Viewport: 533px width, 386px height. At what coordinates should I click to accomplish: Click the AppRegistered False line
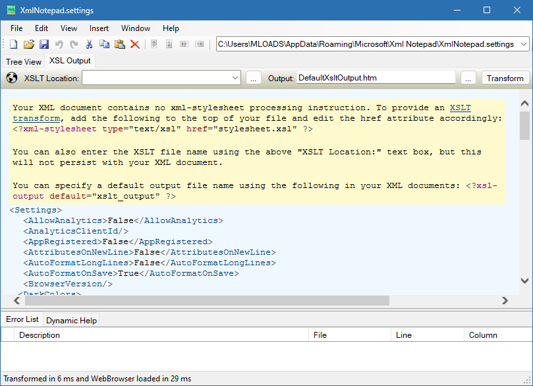tap(118, 241)
